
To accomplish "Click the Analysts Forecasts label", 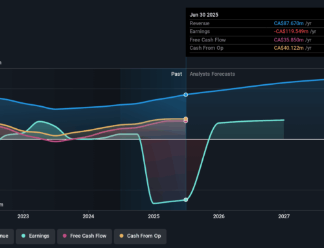I will 213,74.
